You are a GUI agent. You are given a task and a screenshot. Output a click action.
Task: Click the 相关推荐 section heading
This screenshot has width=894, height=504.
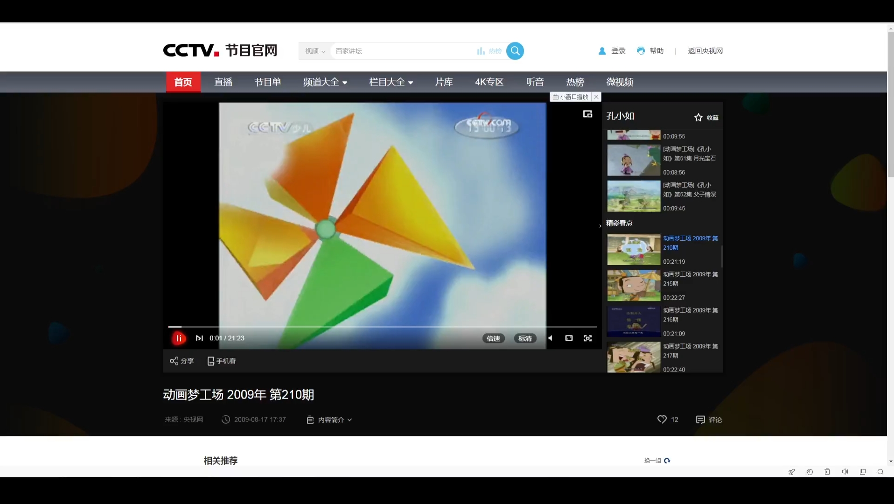click(x=221, y=461)
